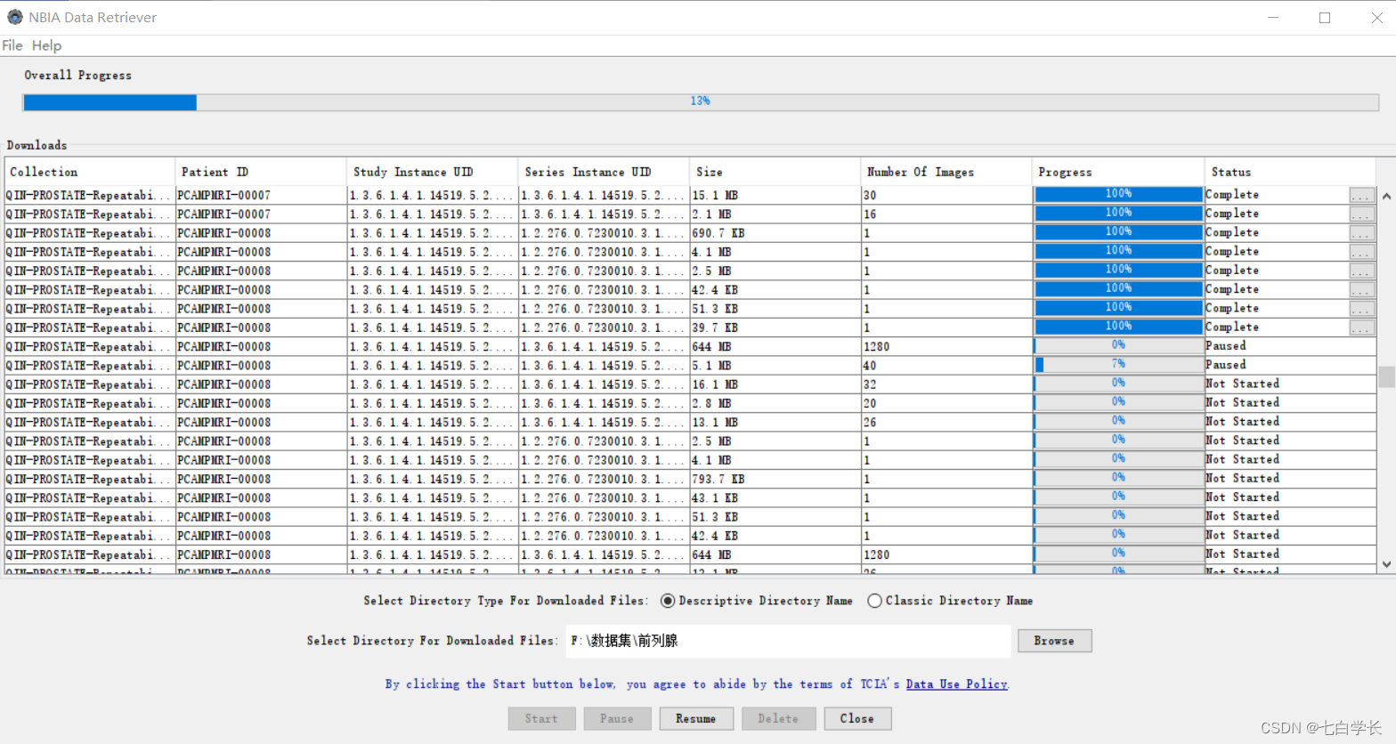The height and width of the screenshot is (744, 1396).
Task: Open details button for Complete 15.1 MB row
Action: (x=1361, y=195)
